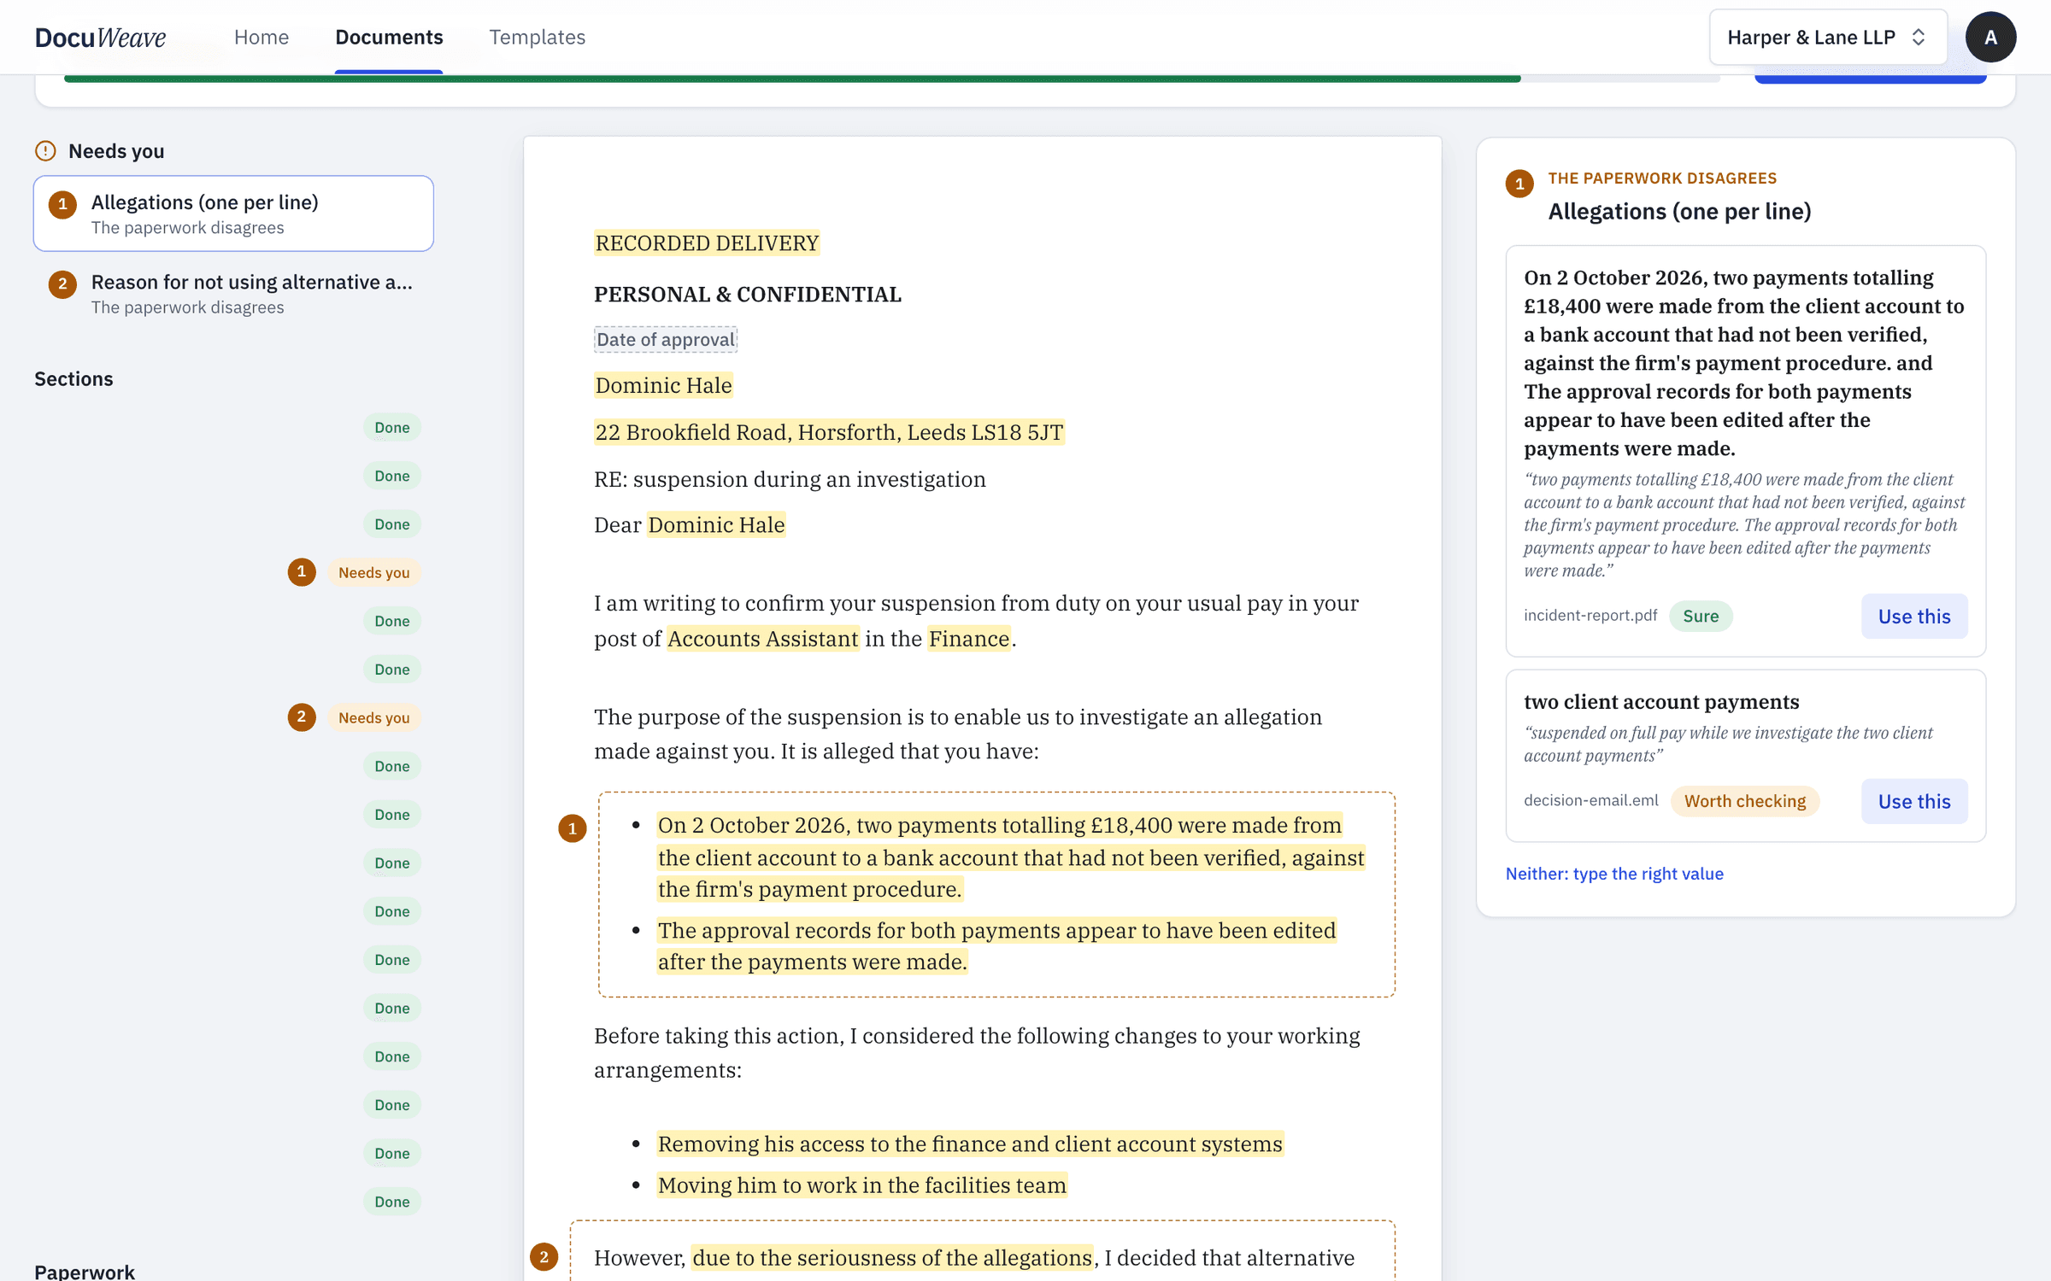
Task: Click the due to the seriousness highlighted text
Action: pos(891,1257)
